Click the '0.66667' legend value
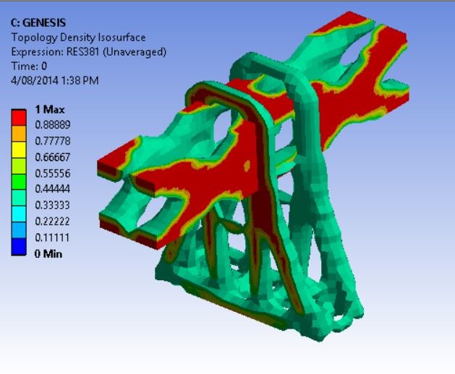Viewport: 455px width, 374px height. 53,157
